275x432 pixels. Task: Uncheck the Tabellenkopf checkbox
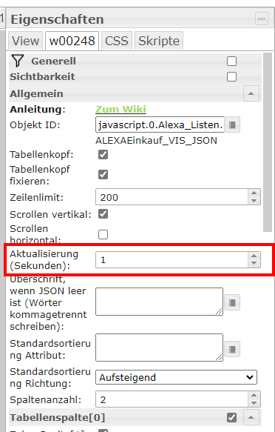(x=103, y=155)
